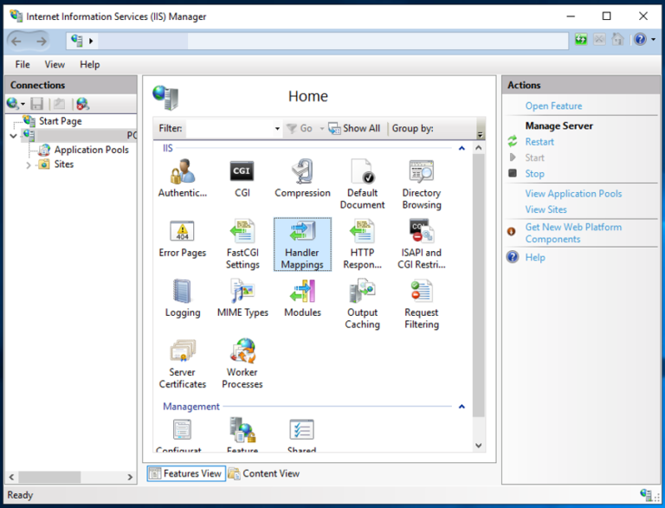Click the Open Feature action link
Viewport: 665px width, 508px height.
click(x=553, y=106)
